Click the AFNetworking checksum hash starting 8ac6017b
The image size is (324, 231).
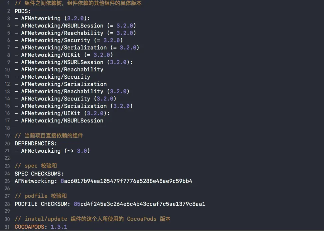tap(126, 181)
